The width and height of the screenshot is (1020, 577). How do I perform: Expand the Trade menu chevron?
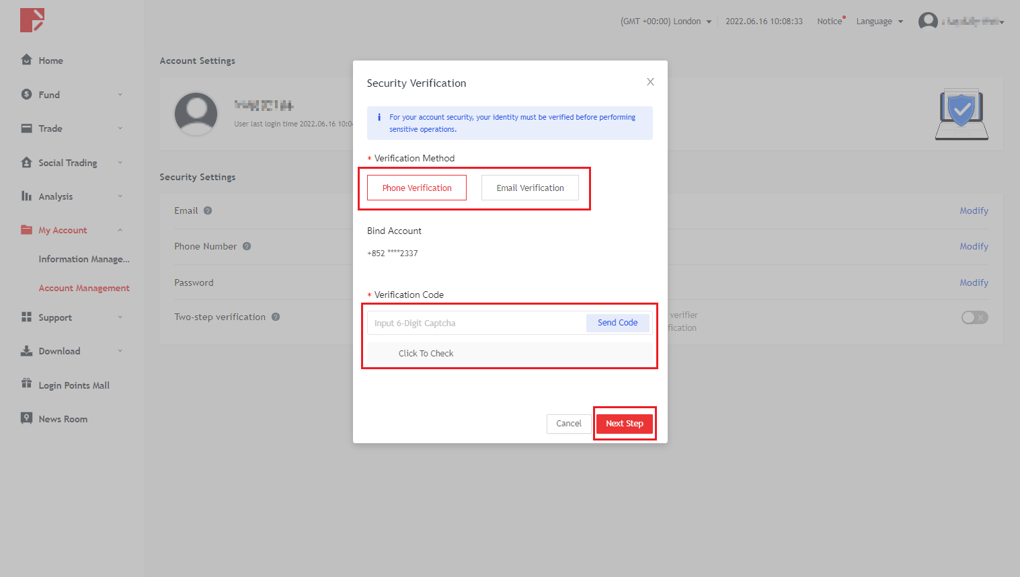(120, 128)
